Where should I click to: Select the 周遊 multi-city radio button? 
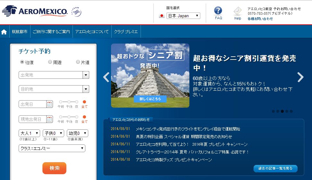[50, 62]
